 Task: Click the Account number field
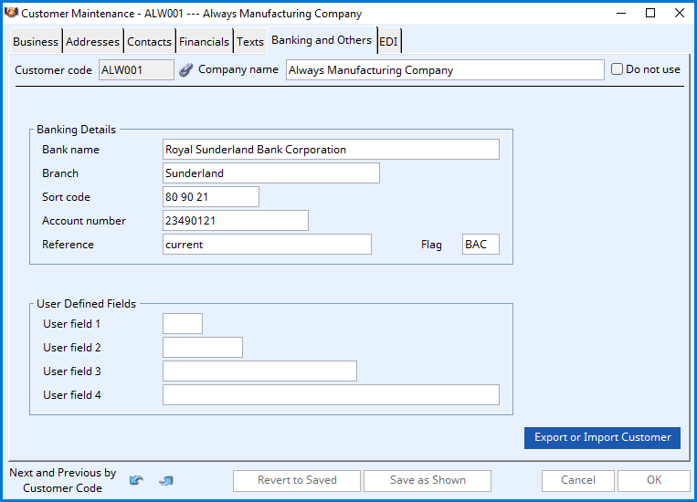click(236, 220)
